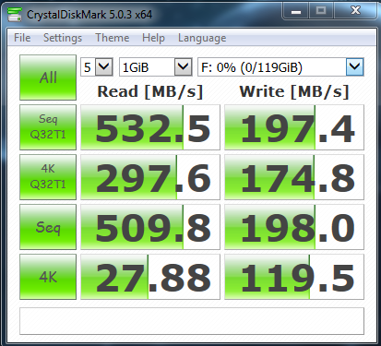Open the File menu
Screen dimensions: 381x346
point(22,38)
